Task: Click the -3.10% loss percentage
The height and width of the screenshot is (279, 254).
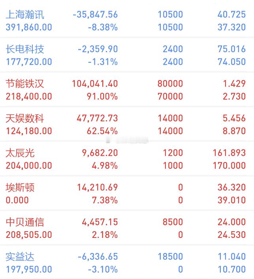Action: point(103,270)
